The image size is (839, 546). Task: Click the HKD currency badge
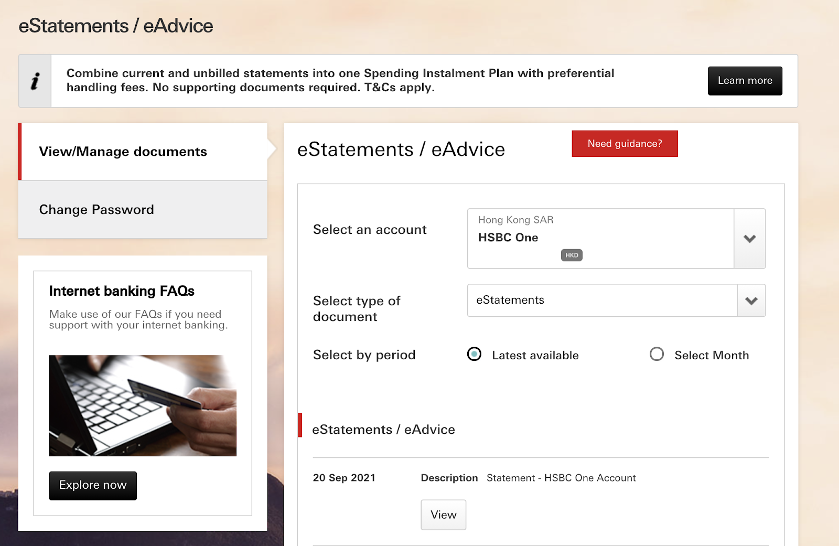[572, 255]
